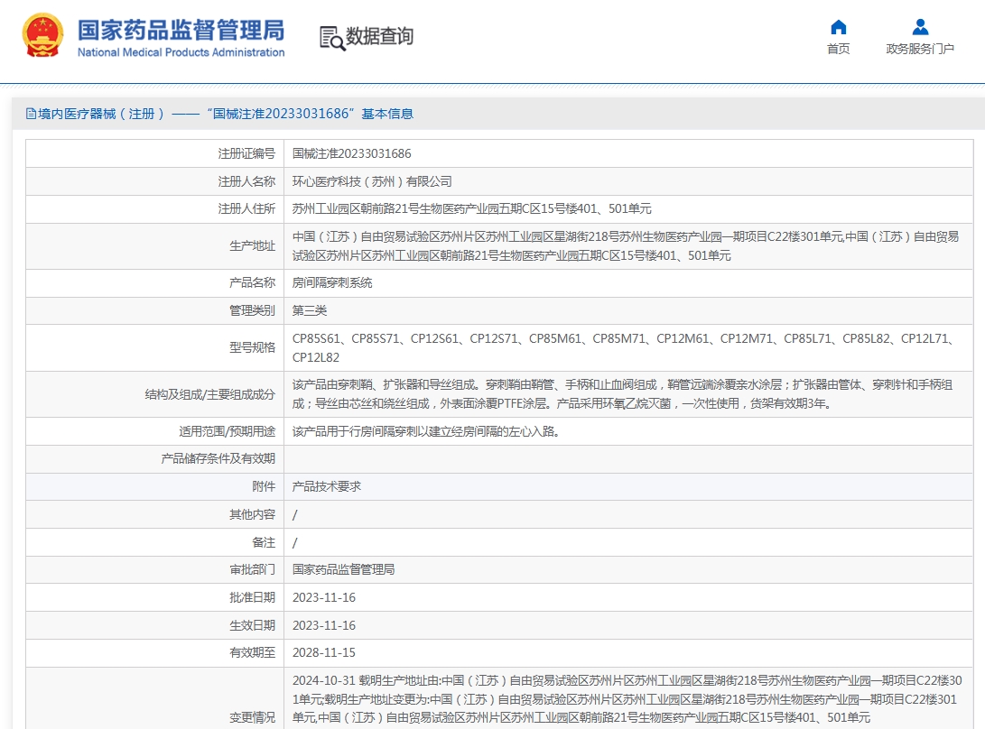Open the 产品技术要求 attachment link
Image resolution: width=985 pixels, height=729 pixels.
tap(327, 486)
